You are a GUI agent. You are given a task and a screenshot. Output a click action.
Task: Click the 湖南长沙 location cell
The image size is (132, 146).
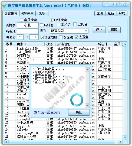tap(104, 77)
